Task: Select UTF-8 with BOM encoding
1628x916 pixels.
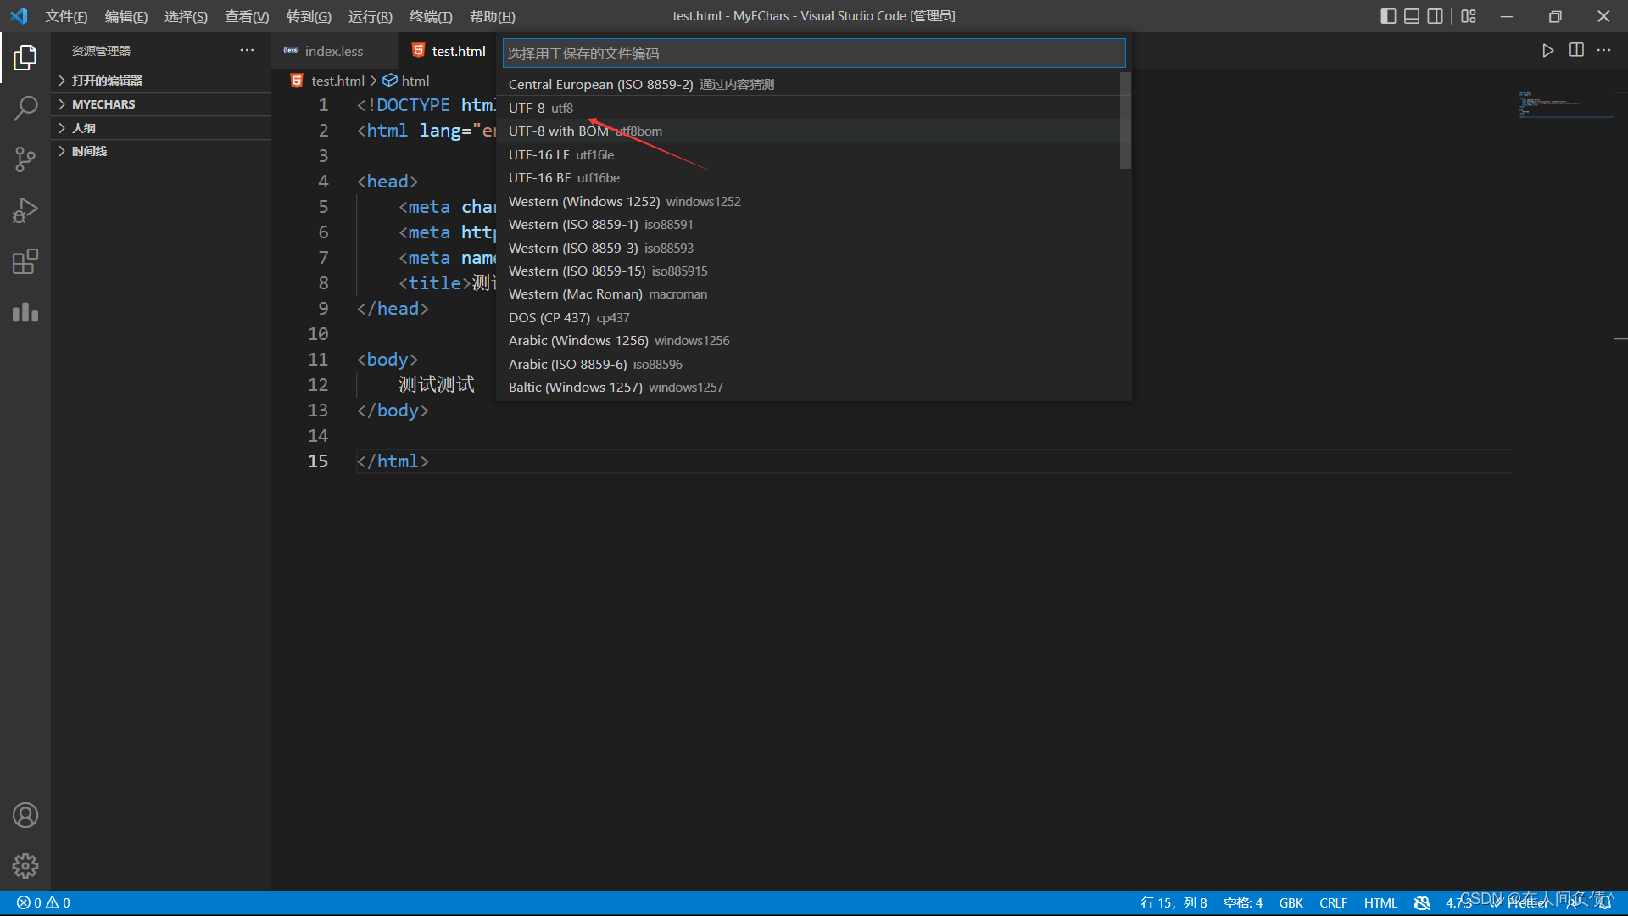Action: (810, 131)
